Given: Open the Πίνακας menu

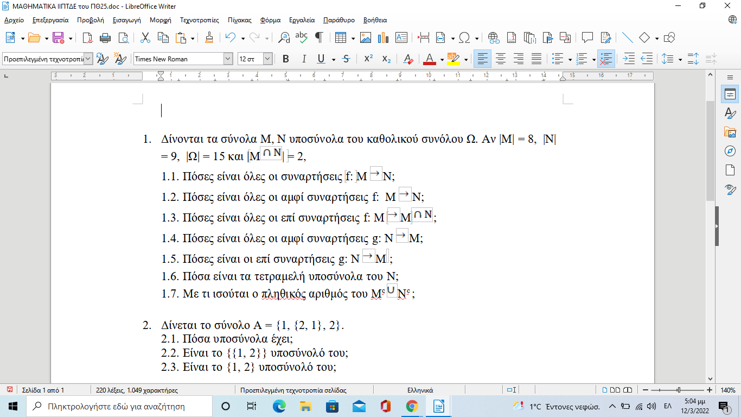Looking at the screenshot, I should click(240, 20).
